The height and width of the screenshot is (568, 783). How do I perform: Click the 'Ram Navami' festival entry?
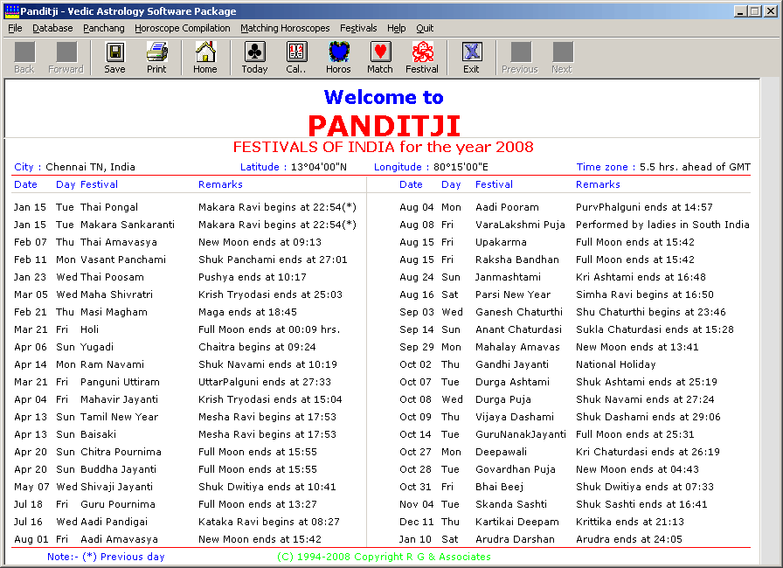[x=113, y=364]
